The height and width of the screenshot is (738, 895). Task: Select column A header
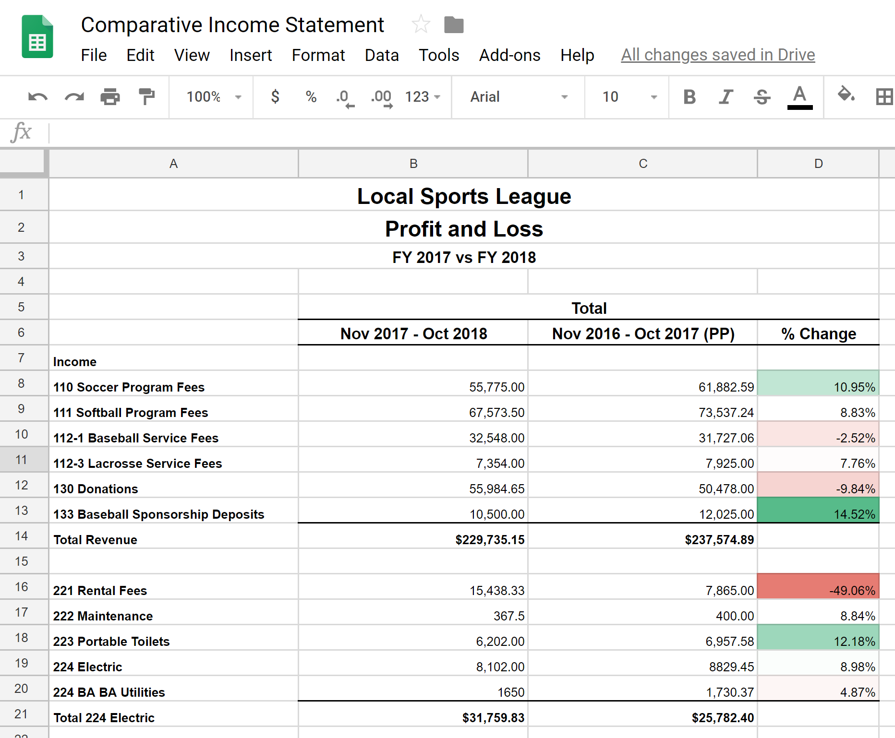tap(173, 164)
